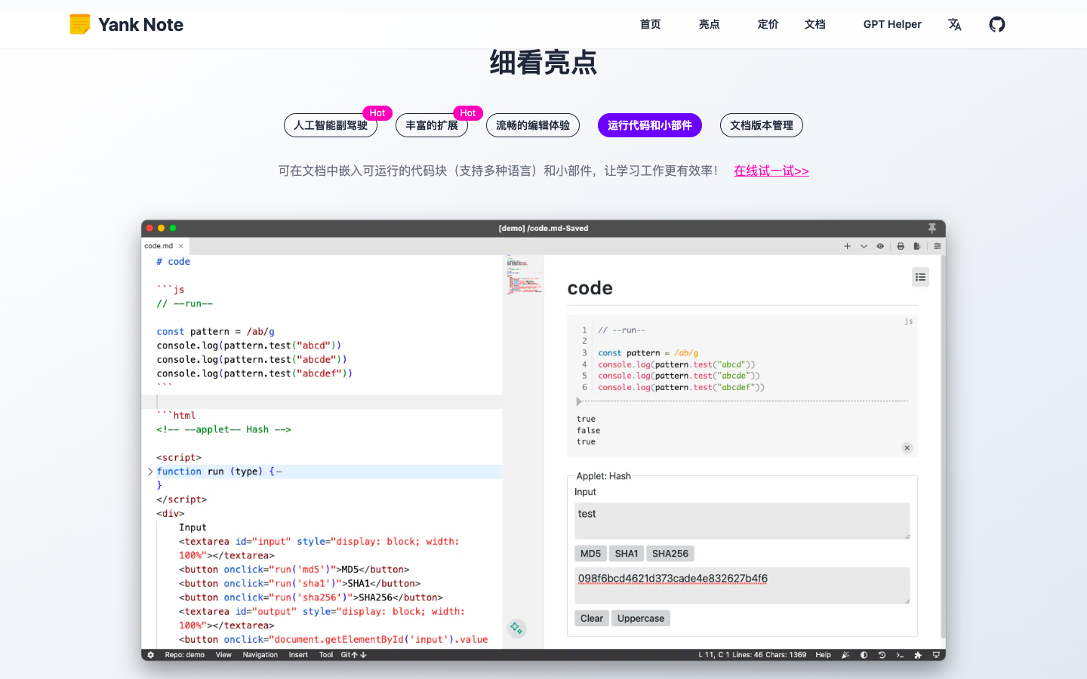The height and width of the screenshot is (679, 1087).
Task: Select the 文档版本管理 feature tab
Action: [x=762, y=125]
